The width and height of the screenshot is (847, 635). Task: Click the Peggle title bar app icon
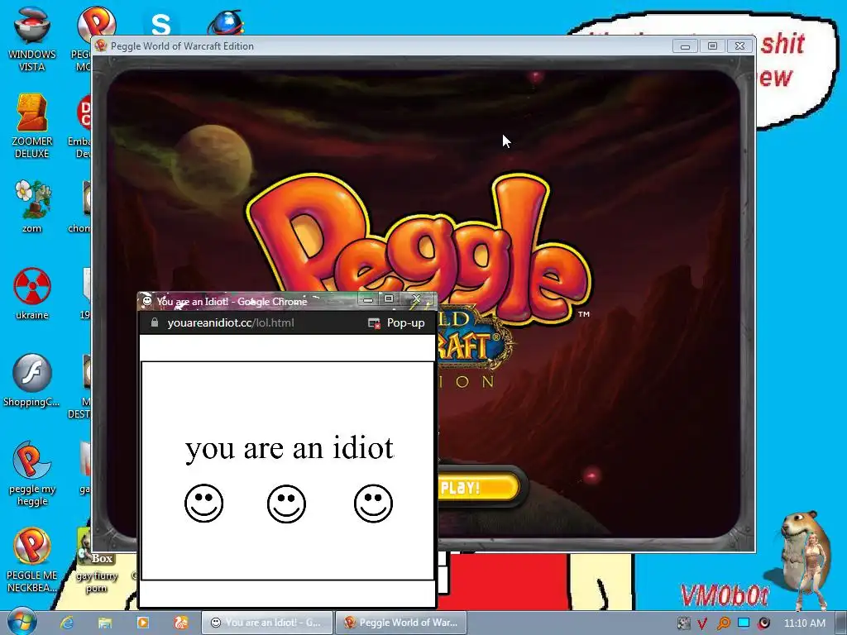click(x=101, y=46)
